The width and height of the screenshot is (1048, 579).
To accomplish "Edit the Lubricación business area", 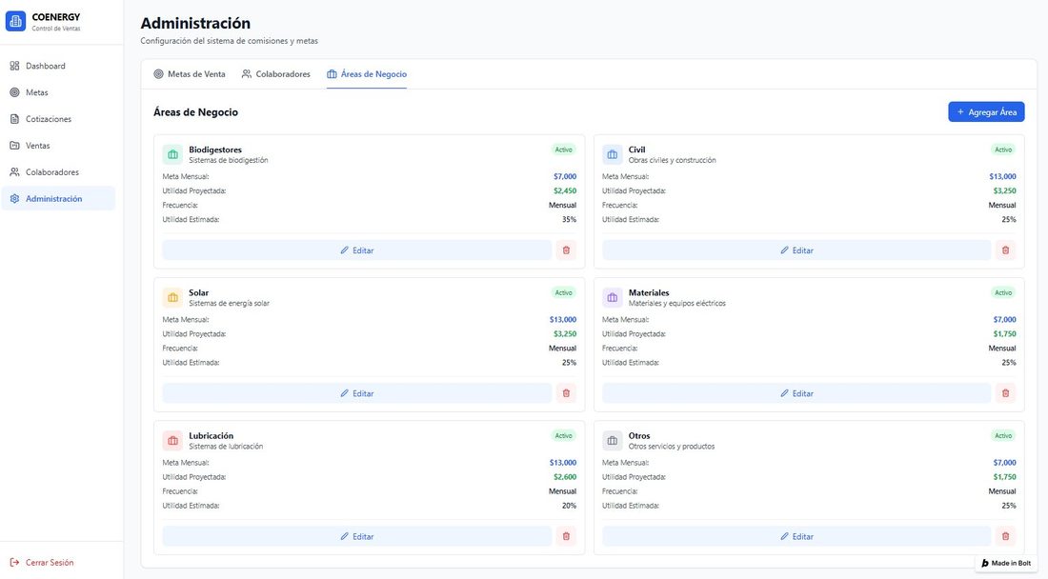I will (357, 536).
